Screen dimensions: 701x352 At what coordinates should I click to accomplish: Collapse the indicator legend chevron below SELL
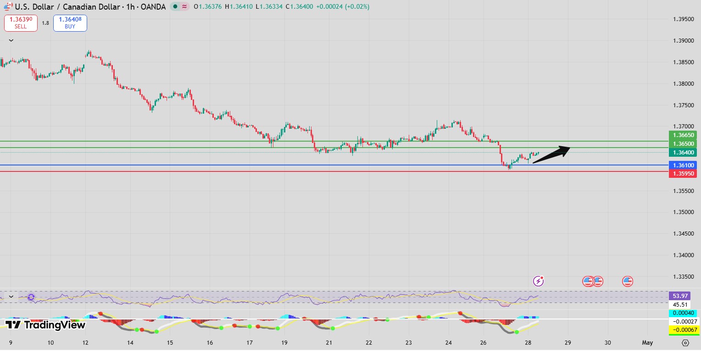tap(11, 40)
